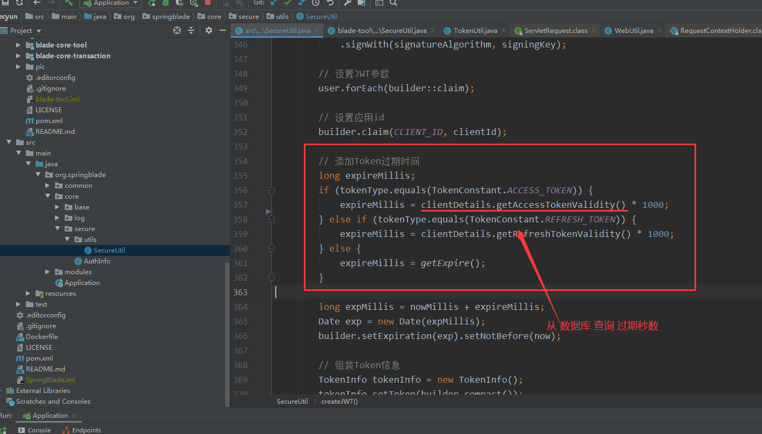Toggle code fold marker at line 356
762x434 pixels.
(x=271, y=190)
